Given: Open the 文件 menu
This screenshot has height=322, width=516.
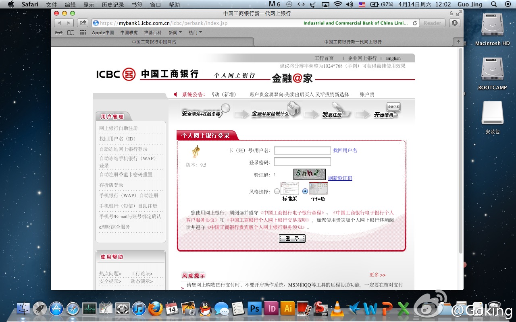Looking at the screenshot, I should pyautogui.click(x=52, y=4).
